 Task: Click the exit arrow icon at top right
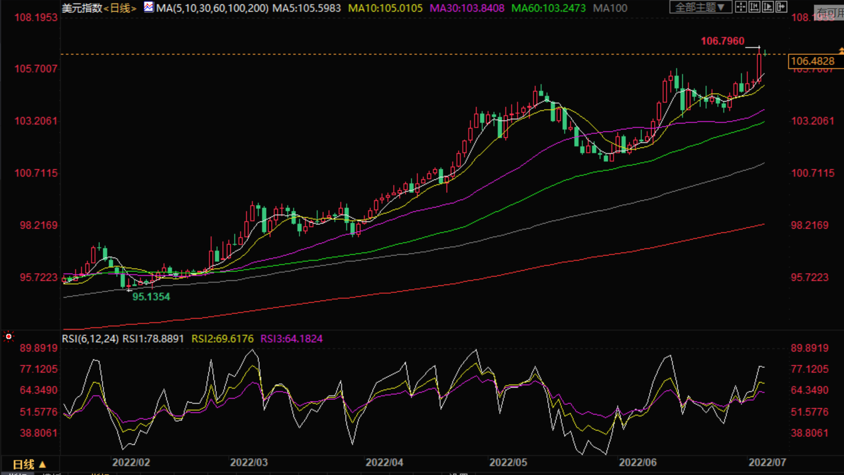[x=781, y=7]
